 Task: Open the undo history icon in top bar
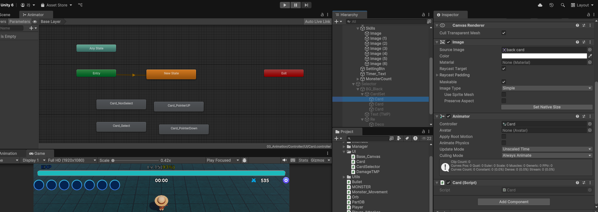[552, 5]
